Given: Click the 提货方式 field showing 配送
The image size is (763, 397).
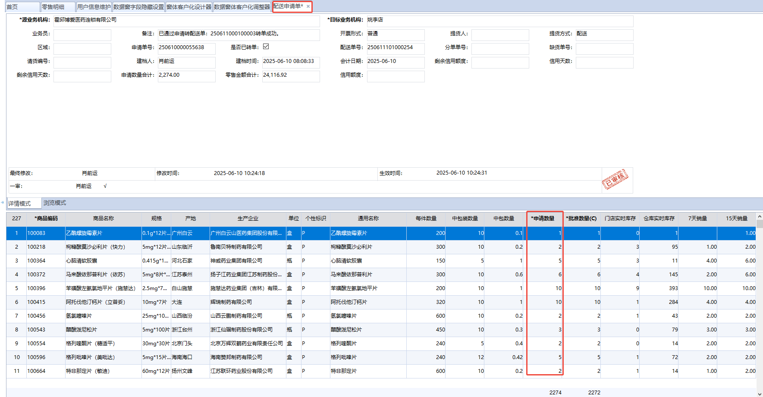Looking at the screenshot, I should (604, 34).
